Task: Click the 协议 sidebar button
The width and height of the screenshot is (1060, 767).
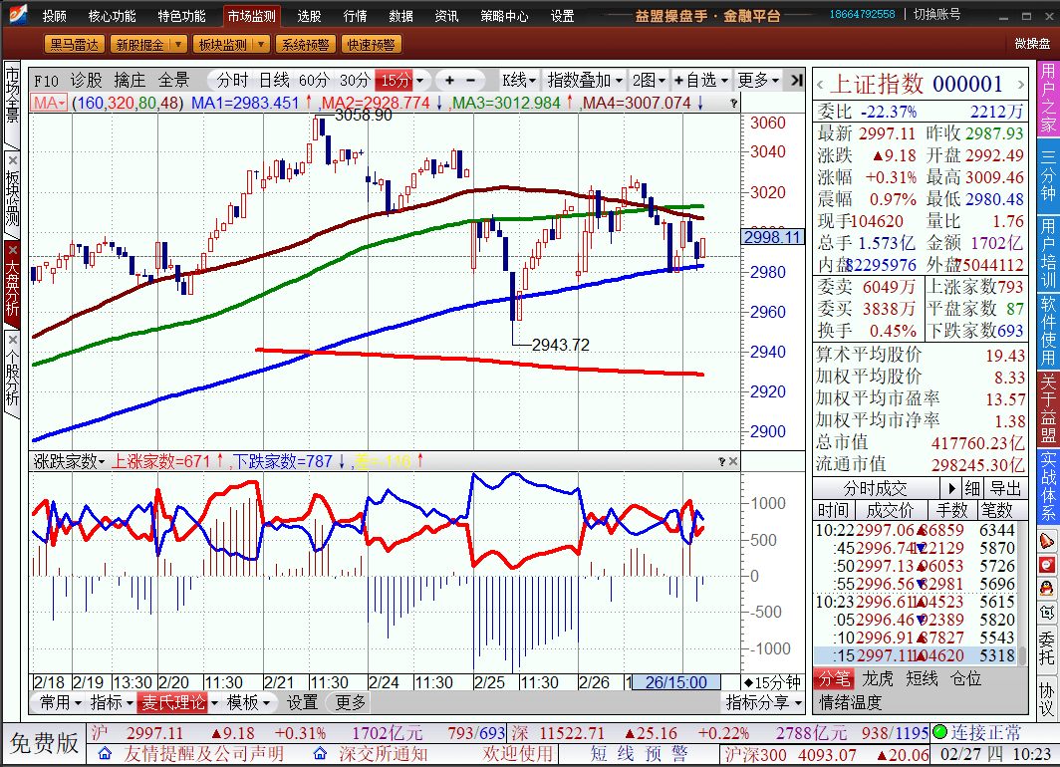Action: tap(1046, 699)
